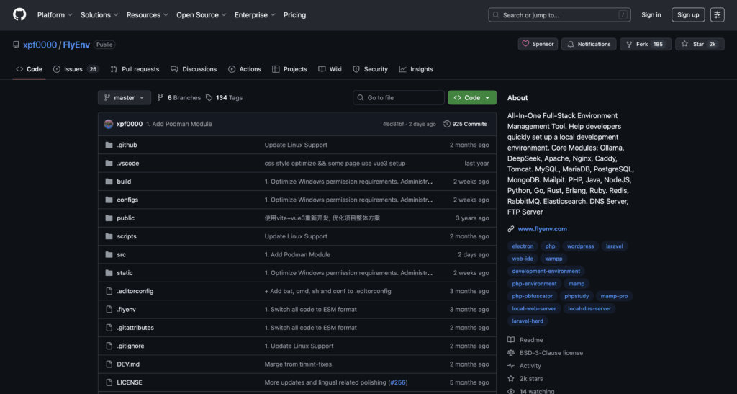Click the Sign in link

tap(651, 15)
